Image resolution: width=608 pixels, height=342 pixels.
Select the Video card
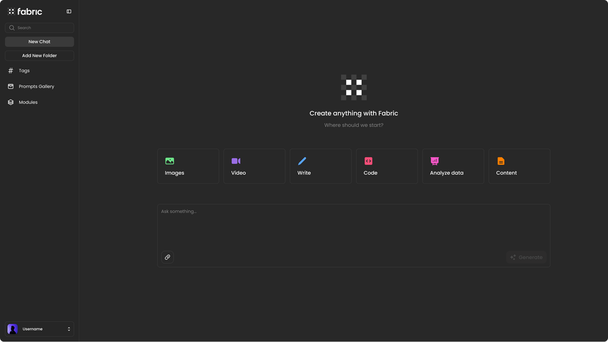click(x=254, y=166)
